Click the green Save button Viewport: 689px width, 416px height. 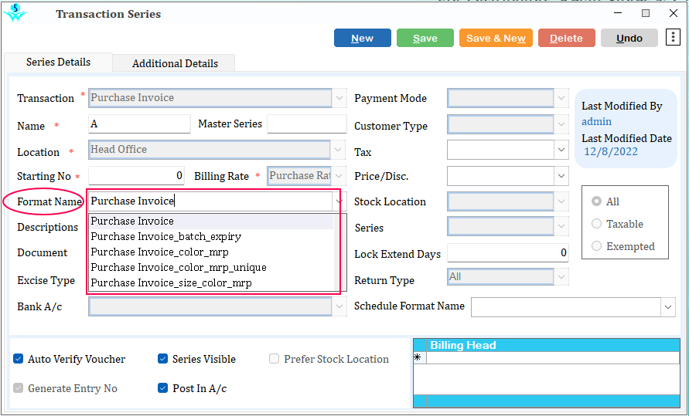click(x=425, y=38)
